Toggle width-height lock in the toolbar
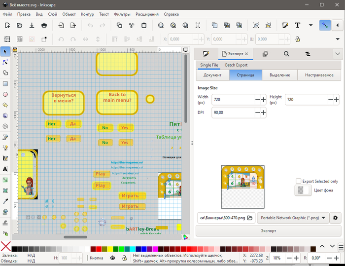 point(298,39)
